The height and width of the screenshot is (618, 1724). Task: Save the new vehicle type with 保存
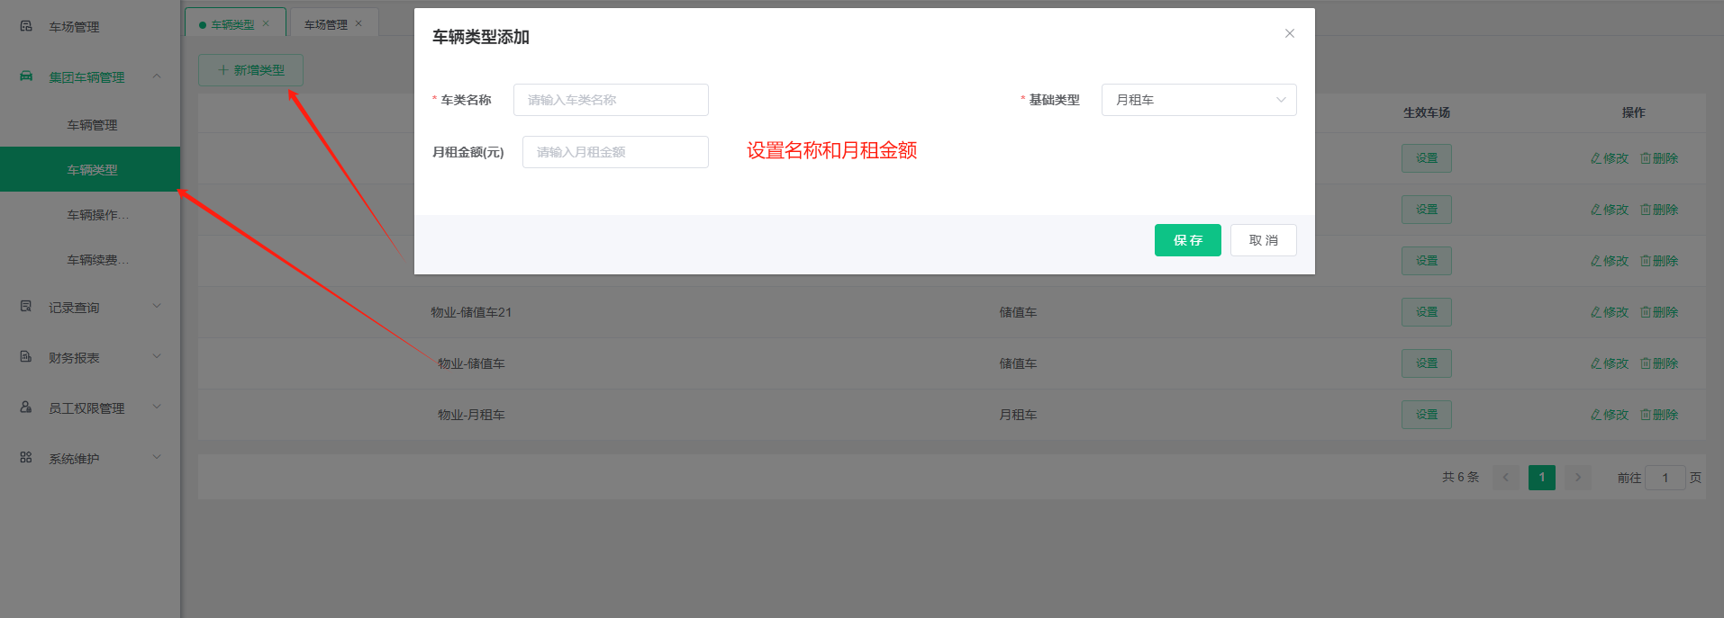pos(1187,240)
